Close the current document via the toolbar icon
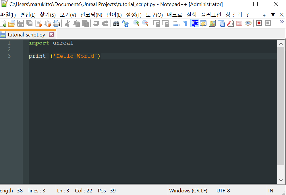 click(38, 23)
